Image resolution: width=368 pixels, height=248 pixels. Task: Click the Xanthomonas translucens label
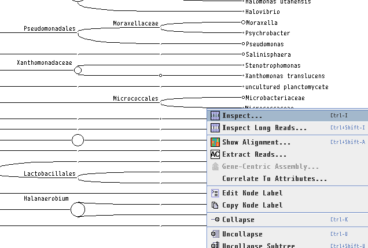[x=285, y=76]
